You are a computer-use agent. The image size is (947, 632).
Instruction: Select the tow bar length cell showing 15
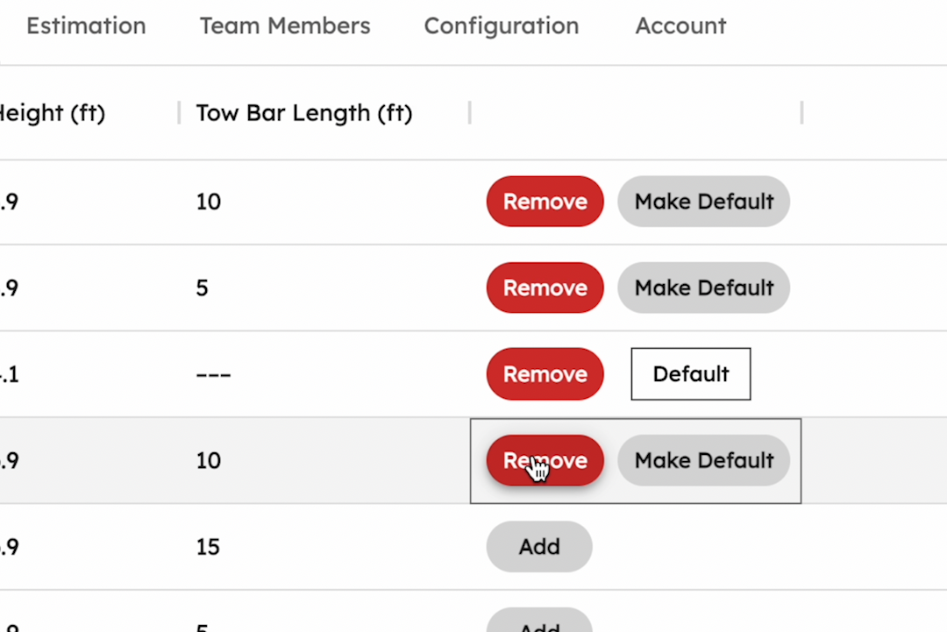tap(209, 547)
